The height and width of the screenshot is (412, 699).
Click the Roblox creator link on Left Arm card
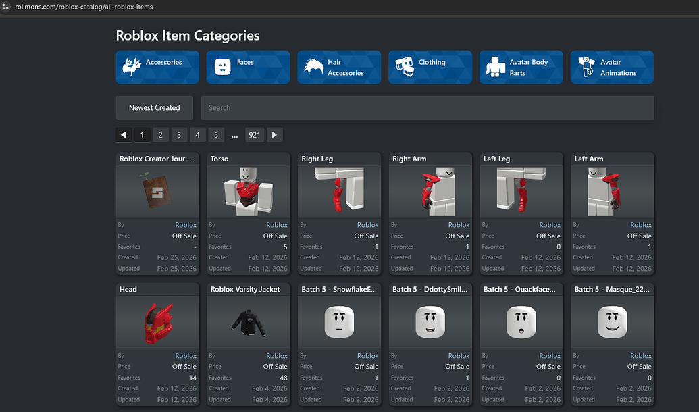(x=641, y=225)
